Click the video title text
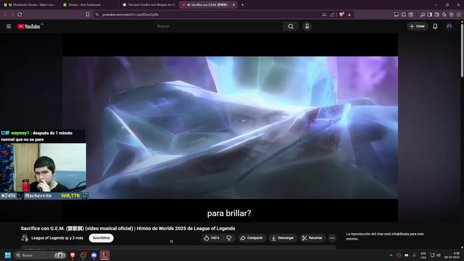The width and height of the screenshot is (464, 261). click(128, 228)
